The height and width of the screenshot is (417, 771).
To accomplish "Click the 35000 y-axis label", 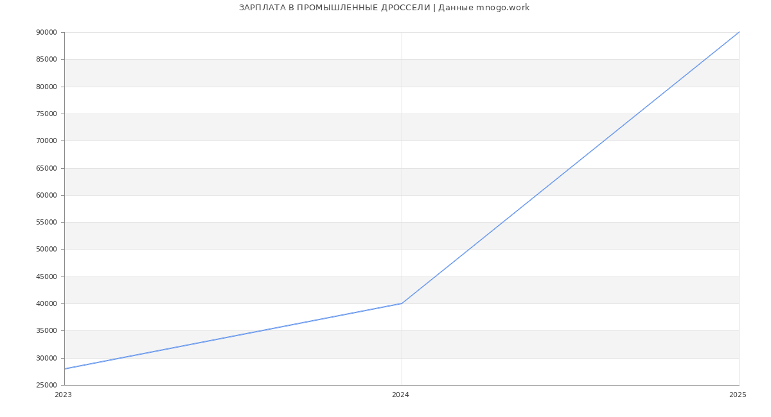I will [x=46, y=331].
